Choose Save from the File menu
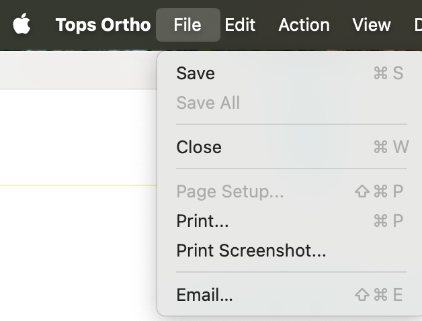Image resolution: width=422 pixels, height=321 pixels. pos(196,73)
